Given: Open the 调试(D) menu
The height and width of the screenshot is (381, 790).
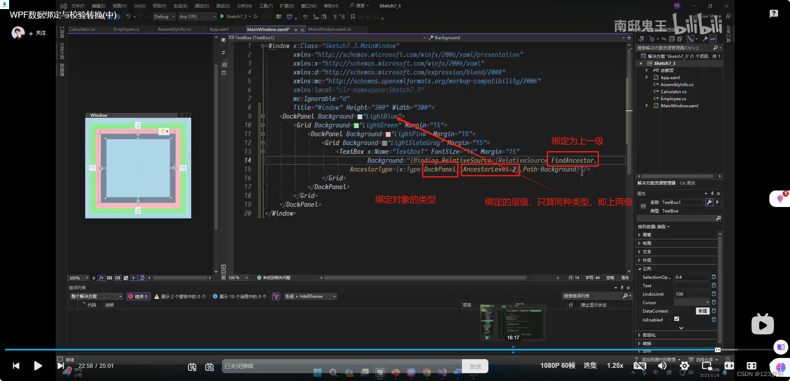Looking at the screenshot, I should [x=202, y=6].
